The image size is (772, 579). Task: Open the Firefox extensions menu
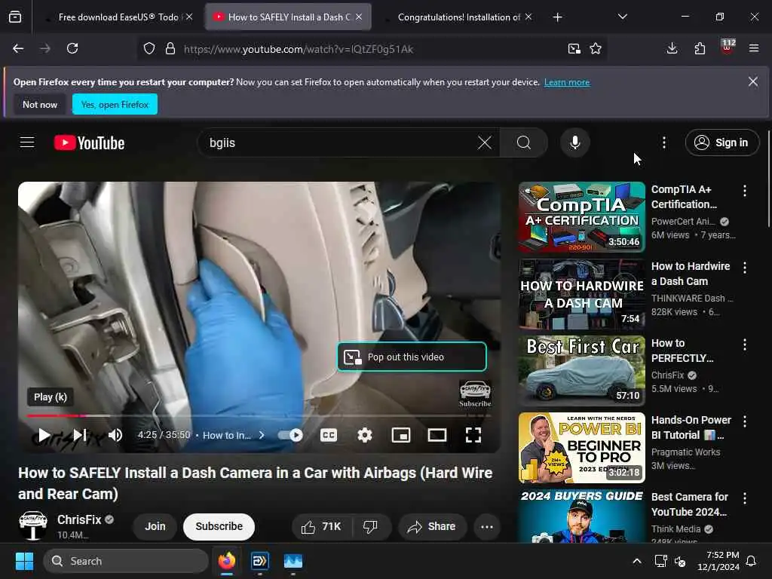(700, 48)
